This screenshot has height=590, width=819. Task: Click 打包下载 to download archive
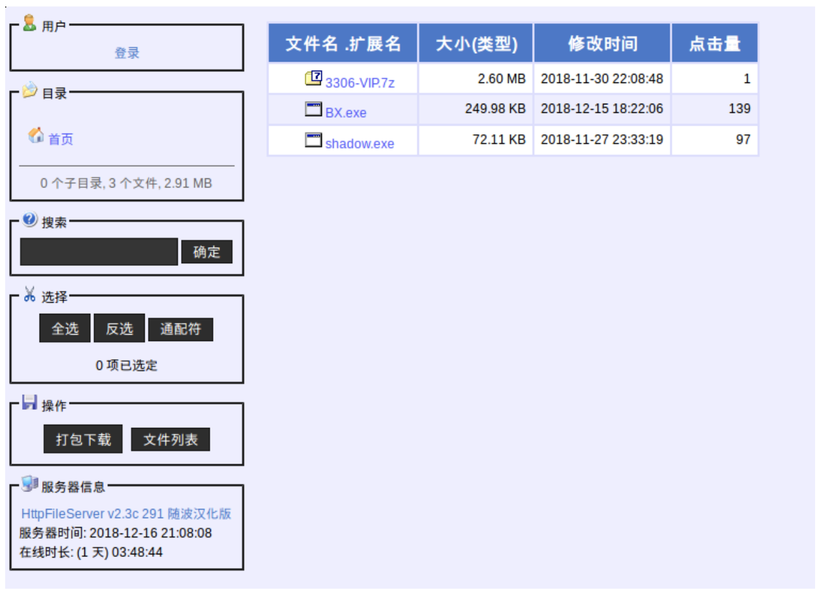coord(83,439)
